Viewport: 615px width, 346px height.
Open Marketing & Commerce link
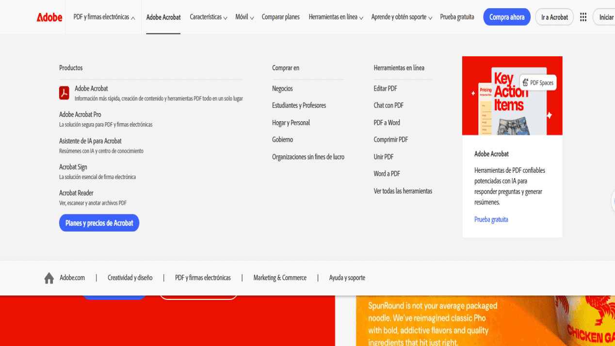280,278
